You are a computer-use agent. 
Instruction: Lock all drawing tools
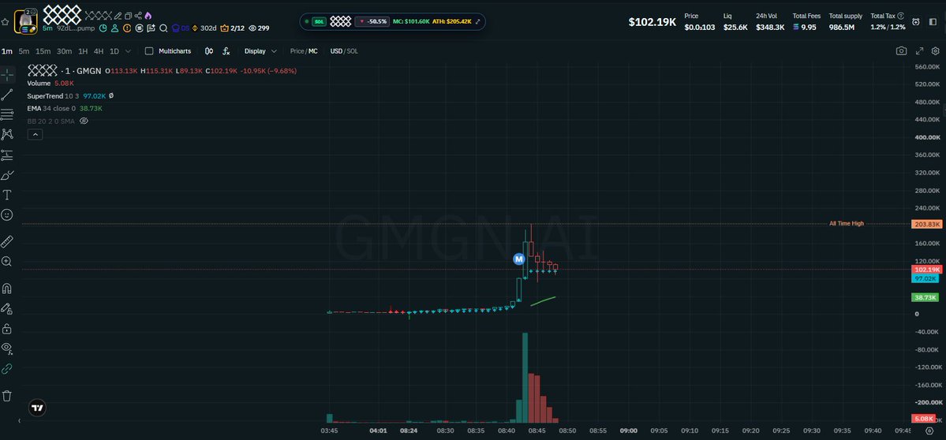point(7,329)
